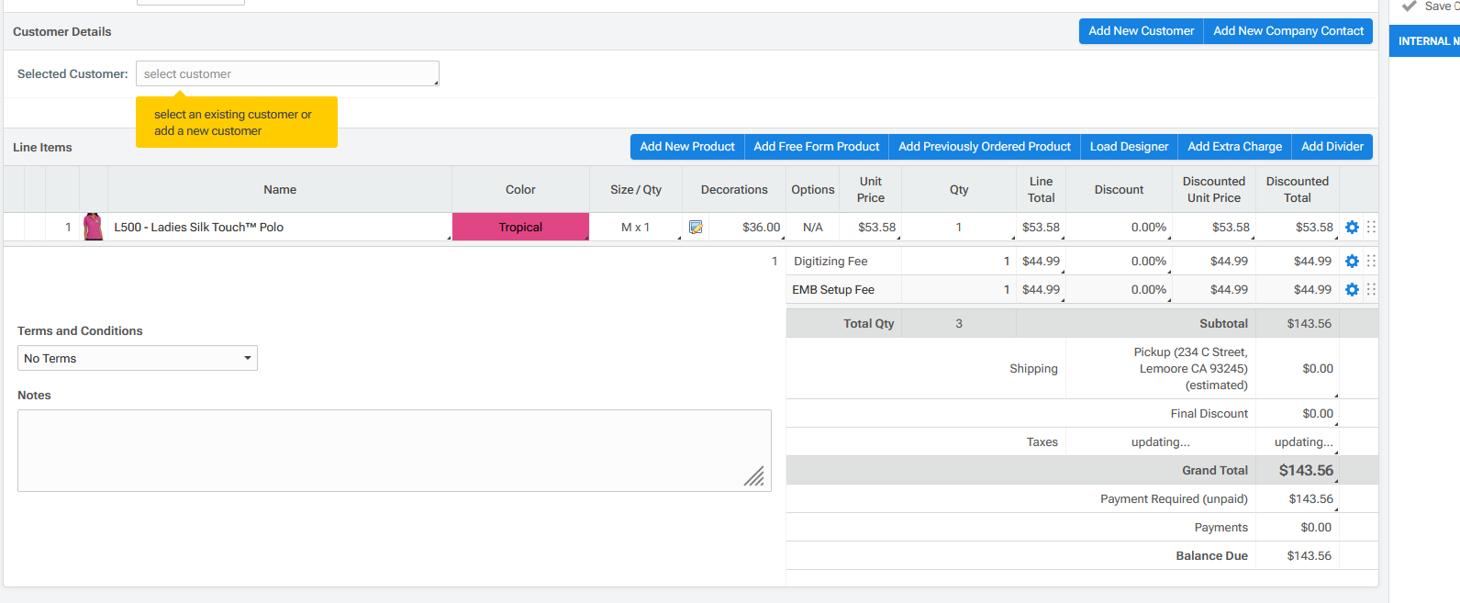This screenshot has height=603, width=1460.
Task: Click drag handle on the L500 polo row
Action: (x=1371, y=227)
